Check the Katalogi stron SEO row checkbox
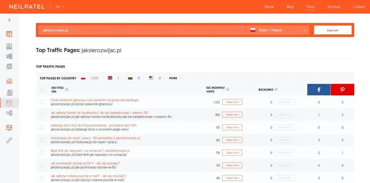The width and height of the screenshot is (370, 183). (x=42, y=127)
